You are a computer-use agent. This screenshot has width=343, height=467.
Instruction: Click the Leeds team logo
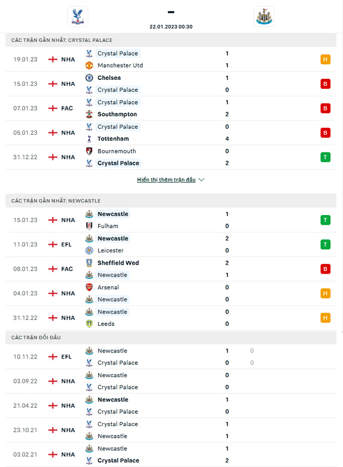89,324
